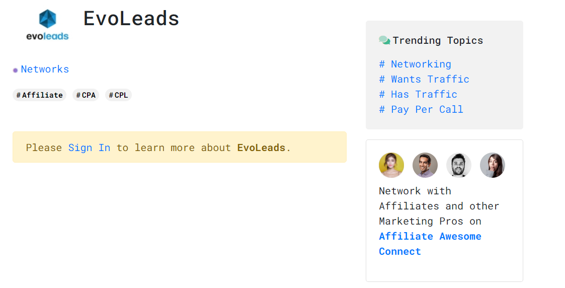
Task: Open the # Networking trending topic
Action: (x=415, y=64)
